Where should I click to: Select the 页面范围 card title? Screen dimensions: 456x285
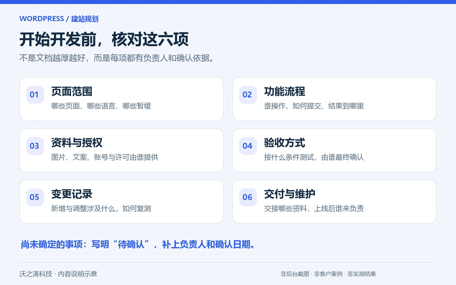pyautogui.click(x=72, y=91)
